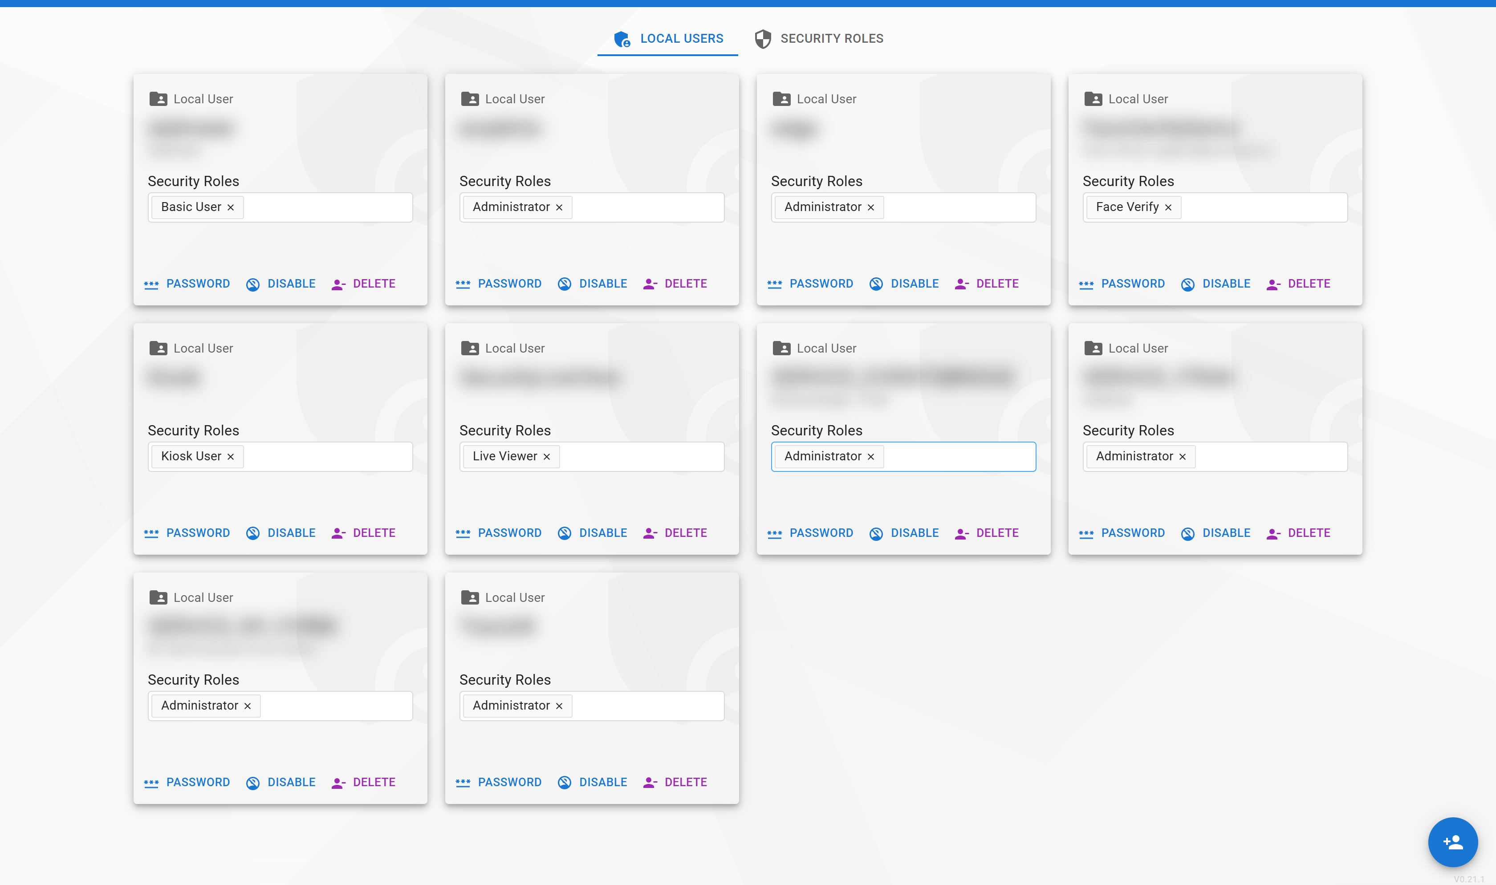Image resolution: width=1496 pixels, height=885 pixels.
Task: Click the blue-outlined Administrator roles field
Action: (903, 457)
